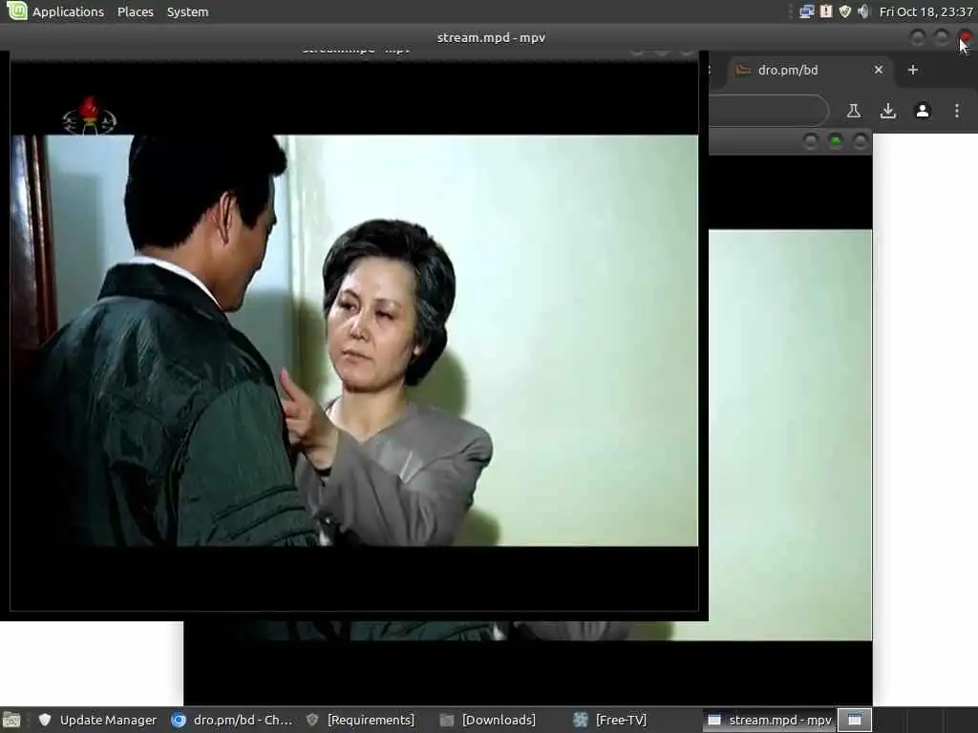Close the rear mpv window

(860, 142)
